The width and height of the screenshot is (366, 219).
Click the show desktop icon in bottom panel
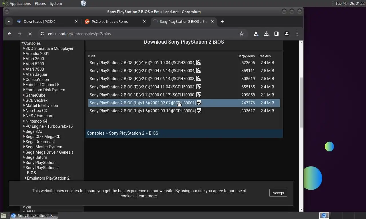click(3, 216)
